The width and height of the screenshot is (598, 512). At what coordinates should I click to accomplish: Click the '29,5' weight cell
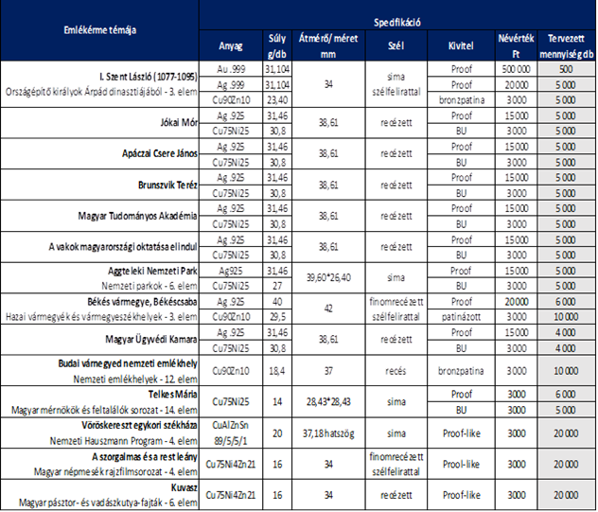[x=277, y=317]
